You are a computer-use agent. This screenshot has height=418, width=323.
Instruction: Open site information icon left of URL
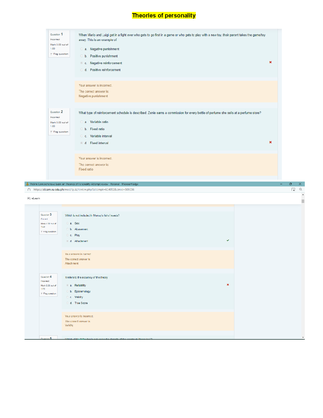(x=29, y=189)
